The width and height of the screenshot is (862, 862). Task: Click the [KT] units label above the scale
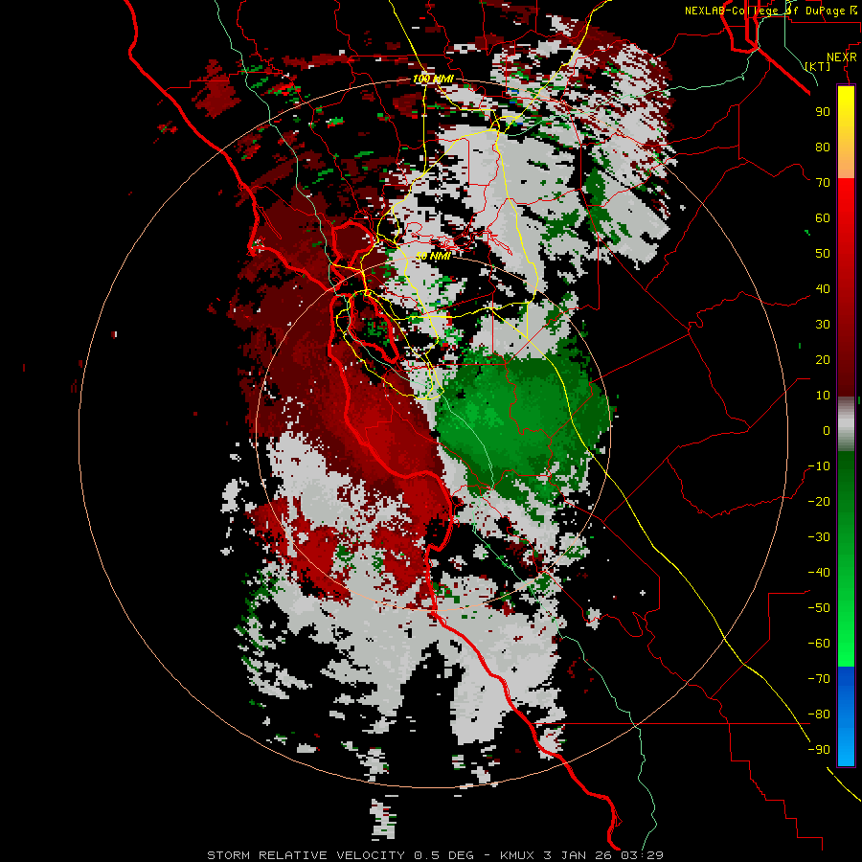coord(818,66)
